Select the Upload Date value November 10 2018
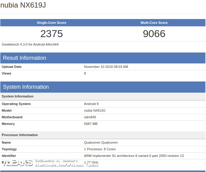This screenshot has width=206, height=172. point(106,67)
